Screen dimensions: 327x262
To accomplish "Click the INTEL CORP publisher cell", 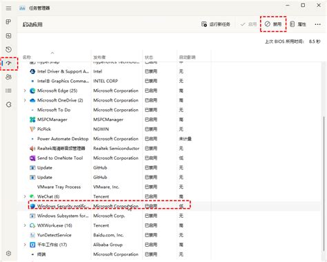I will 106,81.
